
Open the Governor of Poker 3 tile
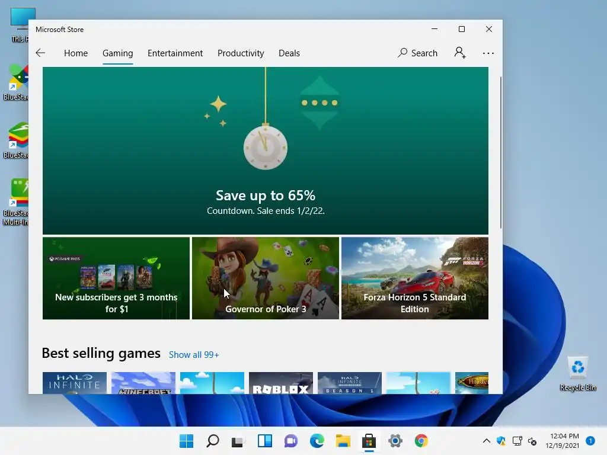[x=266, y=278]
